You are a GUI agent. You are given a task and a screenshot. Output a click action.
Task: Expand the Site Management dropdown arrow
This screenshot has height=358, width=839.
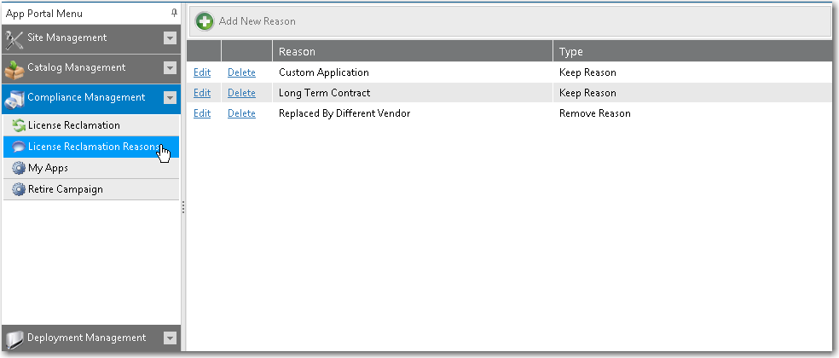[170, 38]
